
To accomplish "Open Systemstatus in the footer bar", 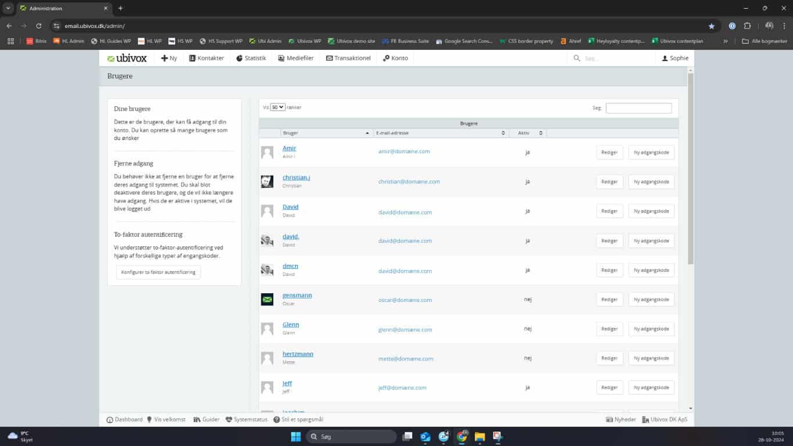I will pyautogui.click(x=246, y=419).
